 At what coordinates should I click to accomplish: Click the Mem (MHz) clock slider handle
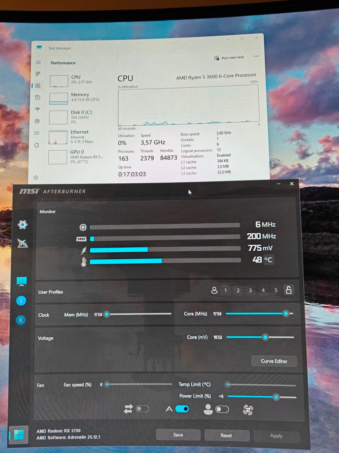pos(107,314)
